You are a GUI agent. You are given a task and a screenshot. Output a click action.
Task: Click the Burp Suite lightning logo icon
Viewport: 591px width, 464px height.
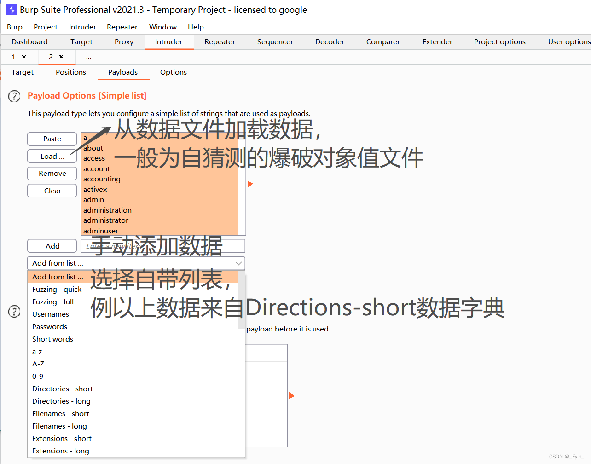pos(12,10)
